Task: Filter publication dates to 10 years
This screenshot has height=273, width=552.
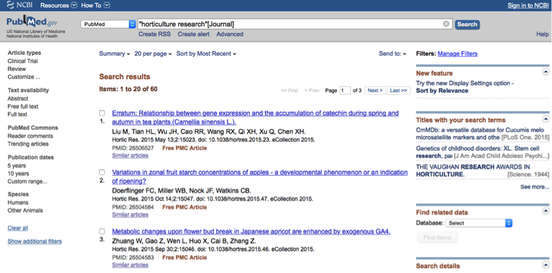Action: tap(19, 173)
